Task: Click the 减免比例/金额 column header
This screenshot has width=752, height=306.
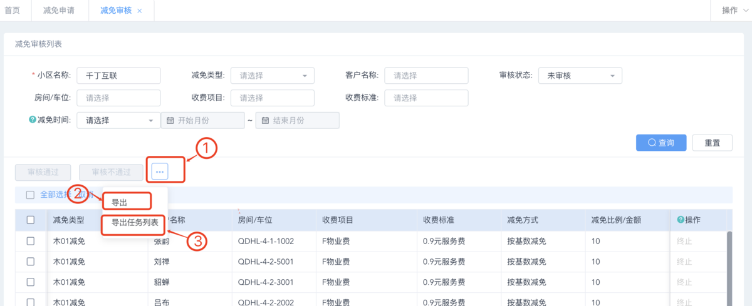Action: [x=616, y=220]
